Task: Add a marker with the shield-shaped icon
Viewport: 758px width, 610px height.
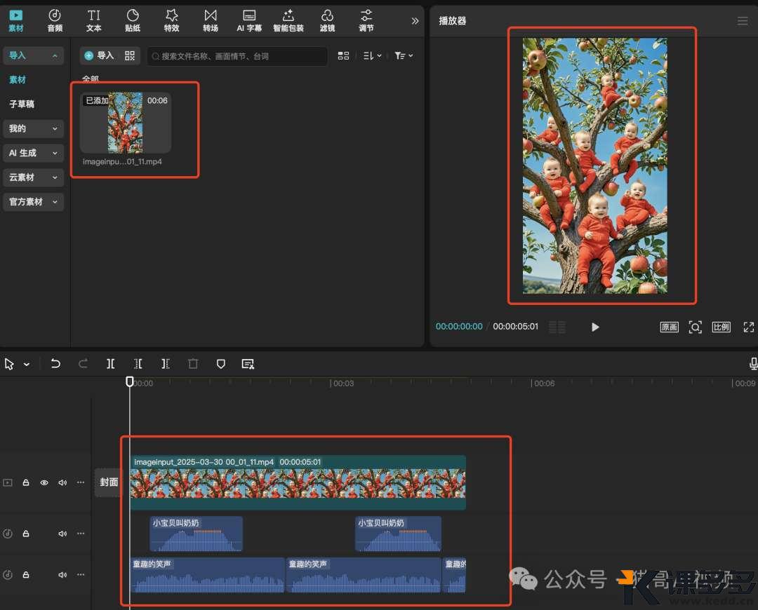Action: pyautogui.click(x=220, y=364)
